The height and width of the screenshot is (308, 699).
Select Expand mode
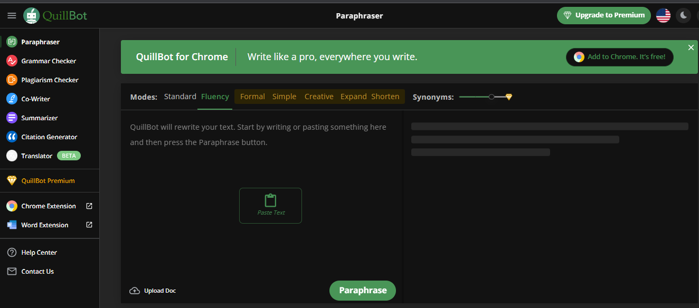tap(353, 97)
